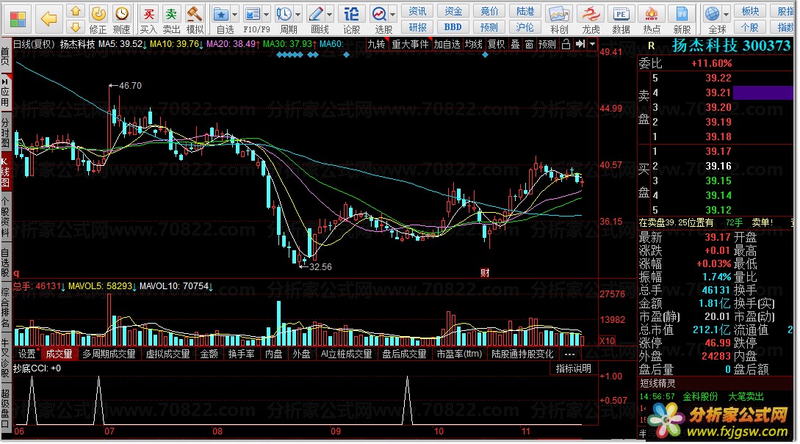This screenshot has height=444, width=800.
Task: Toggle 重大事件 major events display
Action: (x=410, y=44)
